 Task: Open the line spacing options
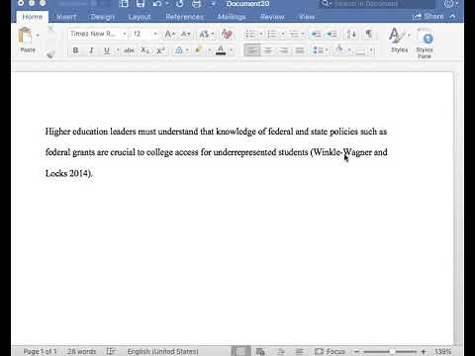coord(320,50)
